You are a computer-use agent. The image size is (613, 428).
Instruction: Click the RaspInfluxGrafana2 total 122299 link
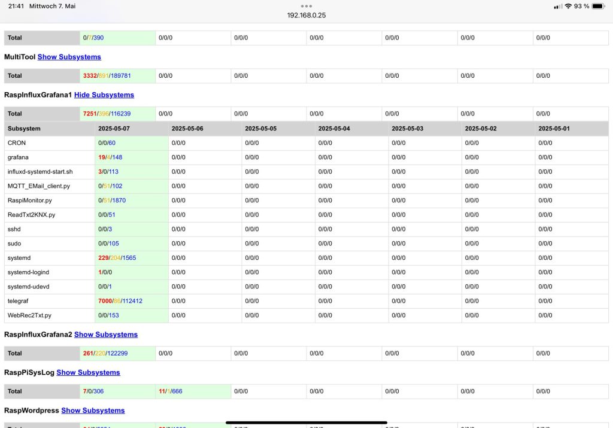(117, 353)
